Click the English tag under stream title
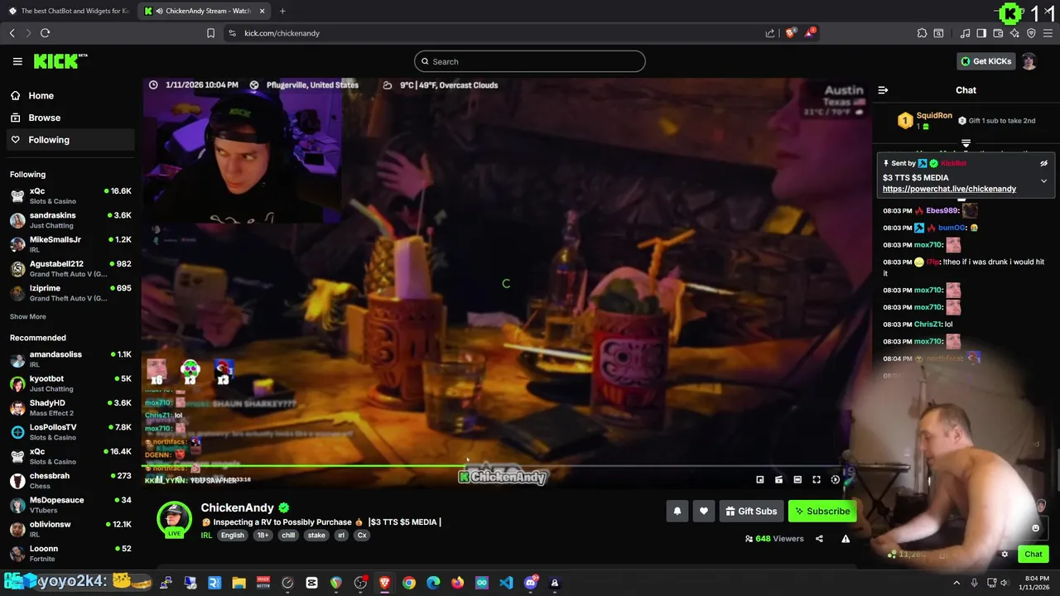The height and width of the screenshot is (596, 1060). click(233, 536)
